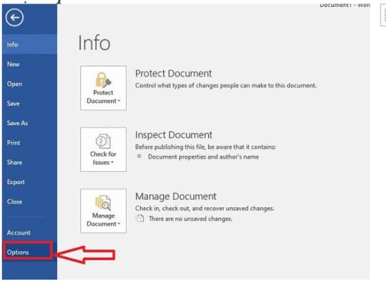Expand the Manage Document dropdown arrow
The height and width of the screenshot is (281, 386).
tap(119, 224)
